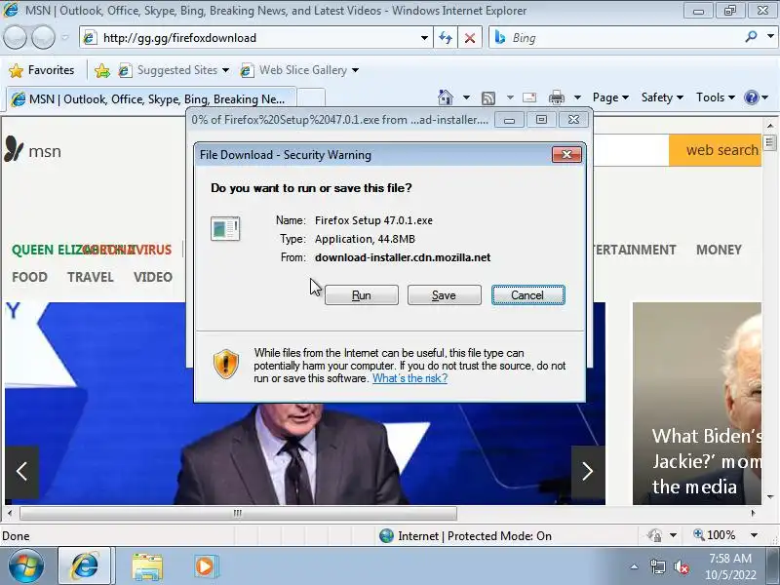Minimize the download progress window
Screen dimensions: 780x585
509,120
